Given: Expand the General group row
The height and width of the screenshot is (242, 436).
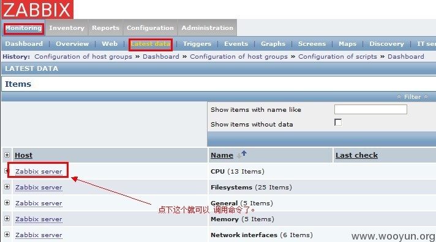Looking at the screenshot, I should point(7,203).
